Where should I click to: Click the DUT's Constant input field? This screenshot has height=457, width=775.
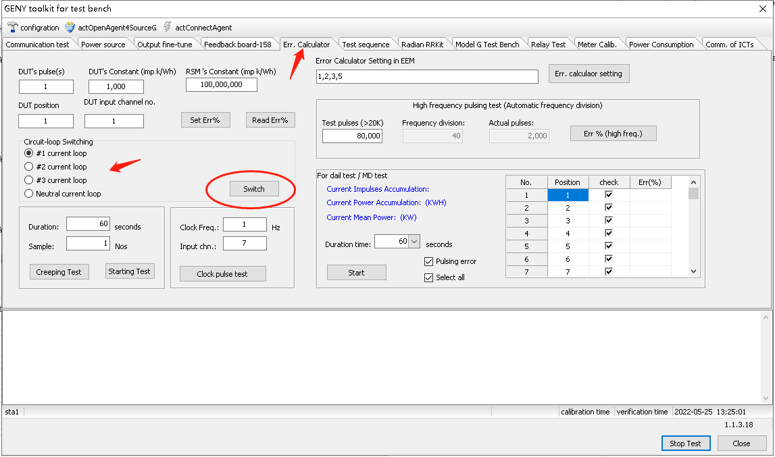[x=116, y=86]
